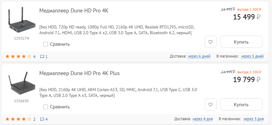Open comments icon for Dune HD Pro 4K Plus
The width and height of the screenshot is (272, 125).
tap(42, 119)
